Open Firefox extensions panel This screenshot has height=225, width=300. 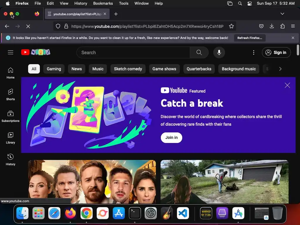coord(282,26)
